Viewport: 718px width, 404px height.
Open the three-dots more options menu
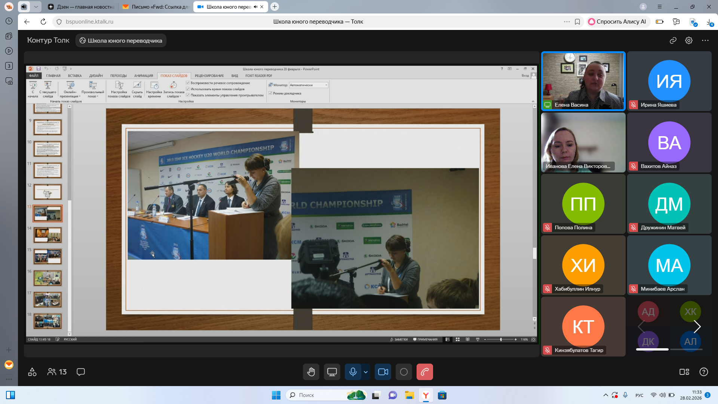pos(705,40)
